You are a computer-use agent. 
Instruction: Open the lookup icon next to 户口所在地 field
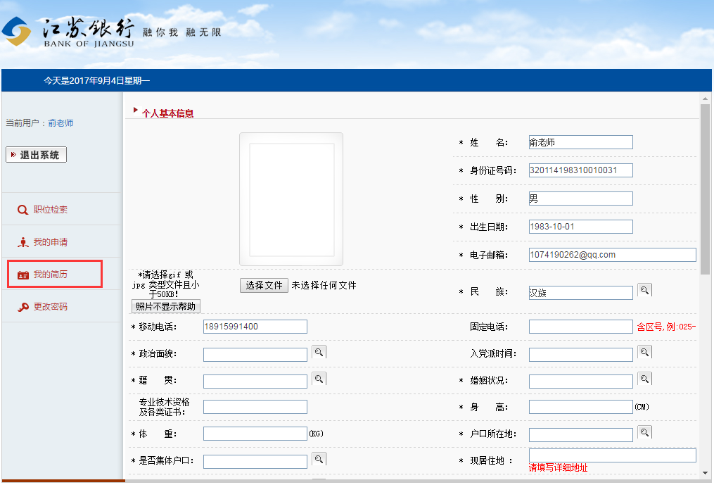coord(644,432)
